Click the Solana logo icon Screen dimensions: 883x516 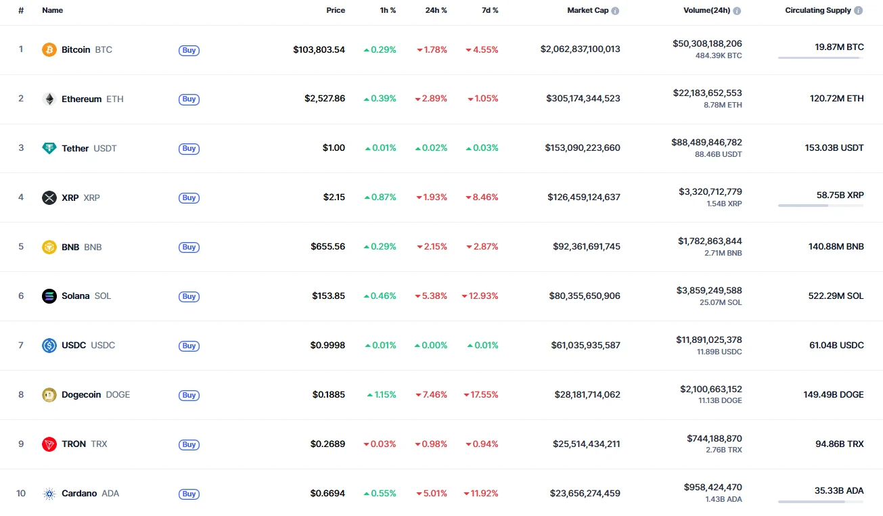click(49, 296)
